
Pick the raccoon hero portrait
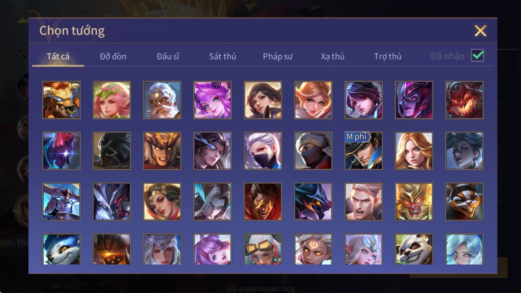(464, 201)
